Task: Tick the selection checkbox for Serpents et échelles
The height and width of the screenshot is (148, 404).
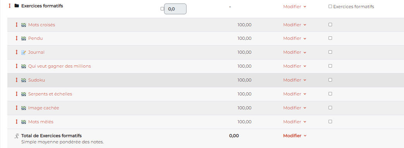Action: pos(330,94)
